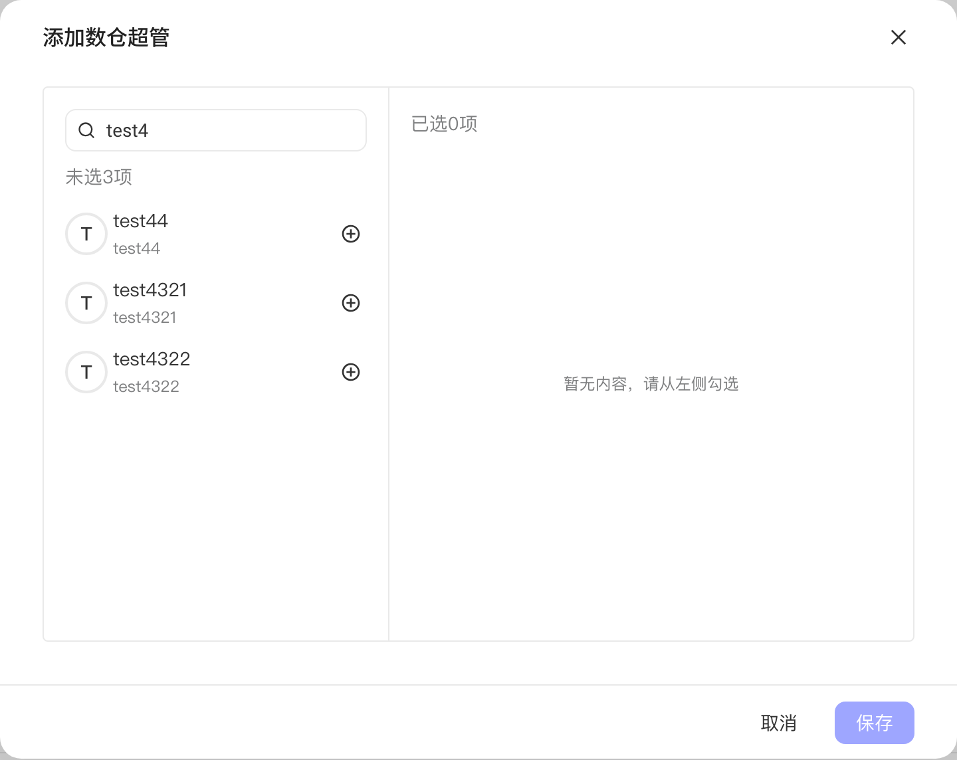Viewport: 957px width, 760px height.
Task: Click the 保存 button
Action: pyautogui.click(x=875, y=723)
